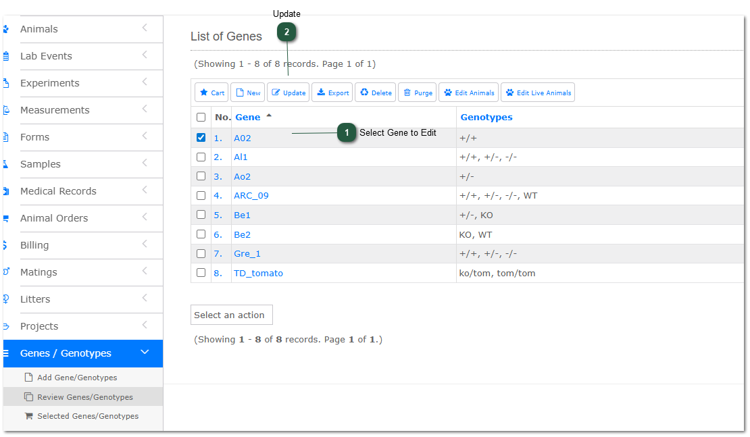
Task: Click the New document icon
Action: (240, 93)
